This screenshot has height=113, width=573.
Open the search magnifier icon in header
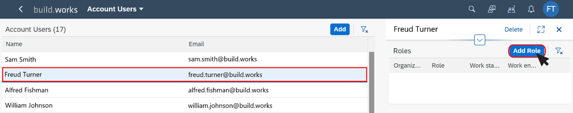pos(472,9)
